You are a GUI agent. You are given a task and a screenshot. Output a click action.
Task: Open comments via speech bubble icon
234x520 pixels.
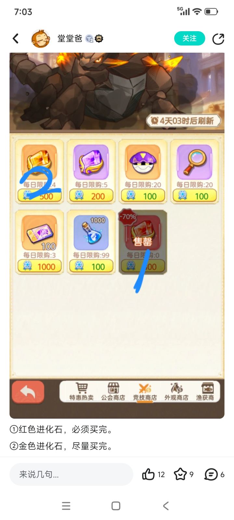click(x=211, y=474)
